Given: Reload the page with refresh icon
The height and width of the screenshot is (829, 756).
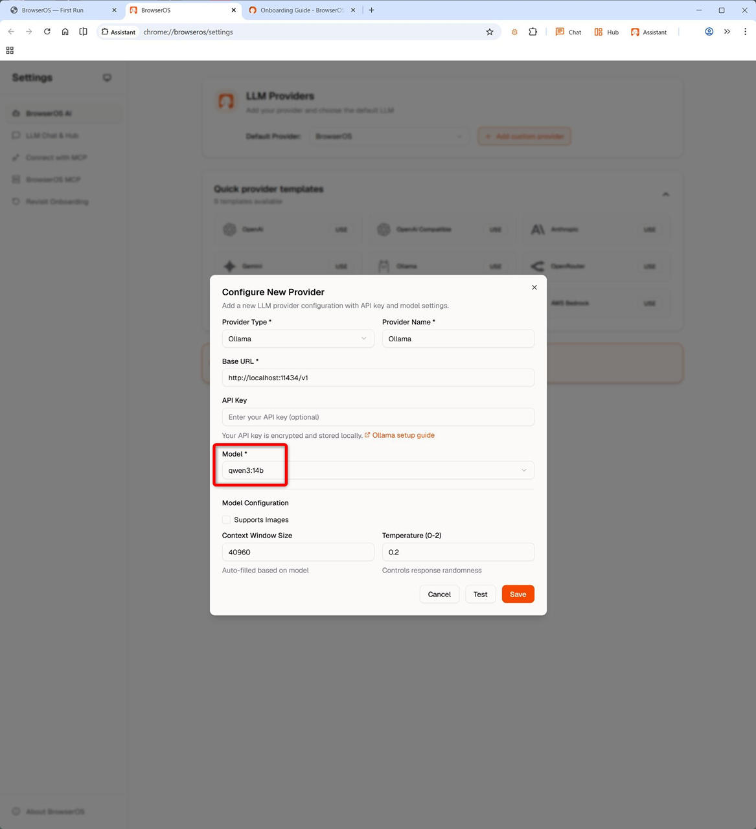Looking at the screenshot, I should coord(47,32).
